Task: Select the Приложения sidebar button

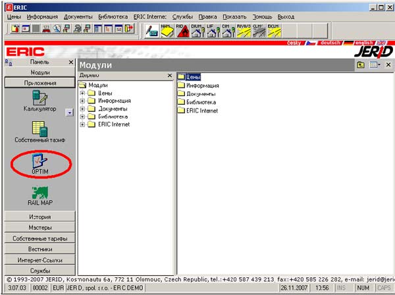Action: click(39, 83)
